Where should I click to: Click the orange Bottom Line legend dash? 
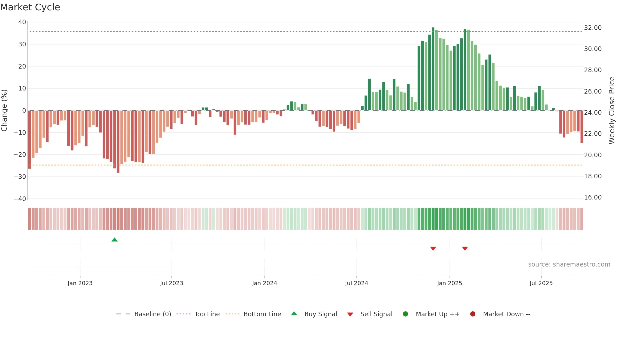tap(232, 314)
